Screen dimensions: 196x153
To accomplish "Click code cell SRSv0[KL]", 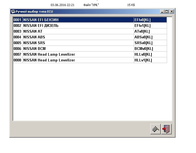I will click(150, 43).
